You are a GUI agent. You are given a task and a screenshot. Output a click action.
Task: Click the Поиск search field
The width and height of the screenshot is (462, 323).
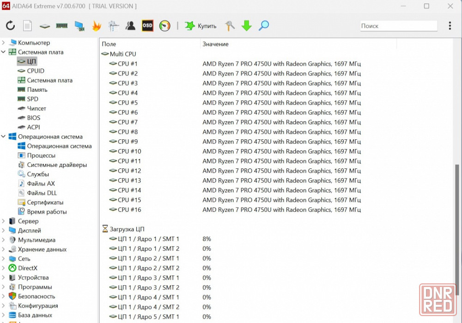[398, 26]
